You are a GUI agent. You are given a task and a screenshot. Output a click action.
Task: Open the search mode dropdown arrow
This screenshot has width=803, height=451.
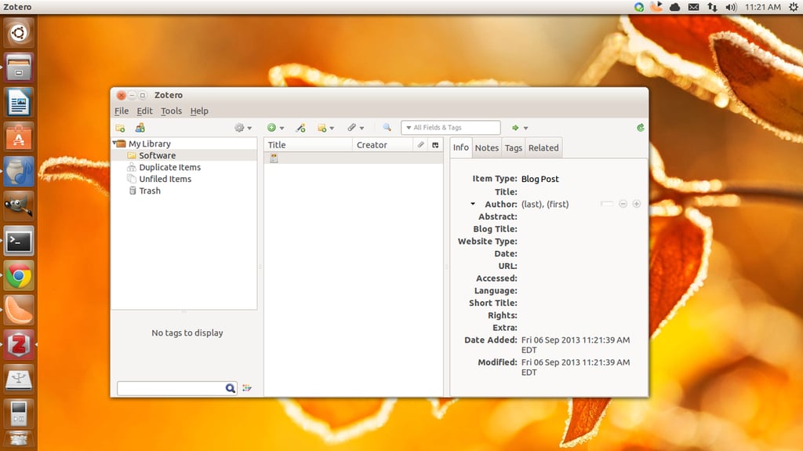tap(409, 128)
